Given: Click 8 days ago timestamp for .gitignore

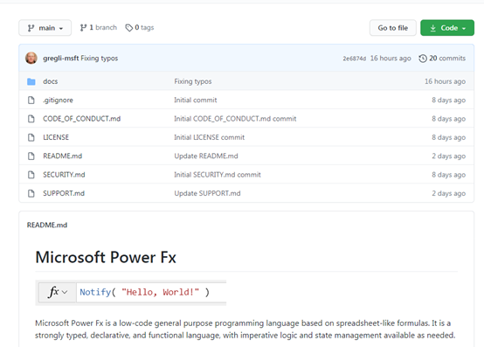Looking at the screenshot, I should (x=448, y=100).
